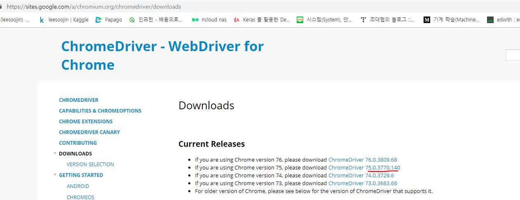Open the edwith bookmark

[x=504, y=19]
